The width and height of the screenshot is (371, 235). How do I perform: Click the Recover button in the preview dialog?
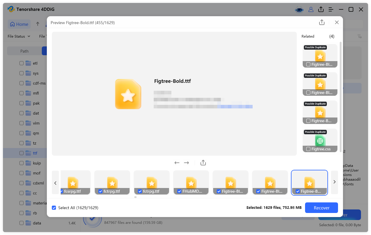click(x=322, y=208)
